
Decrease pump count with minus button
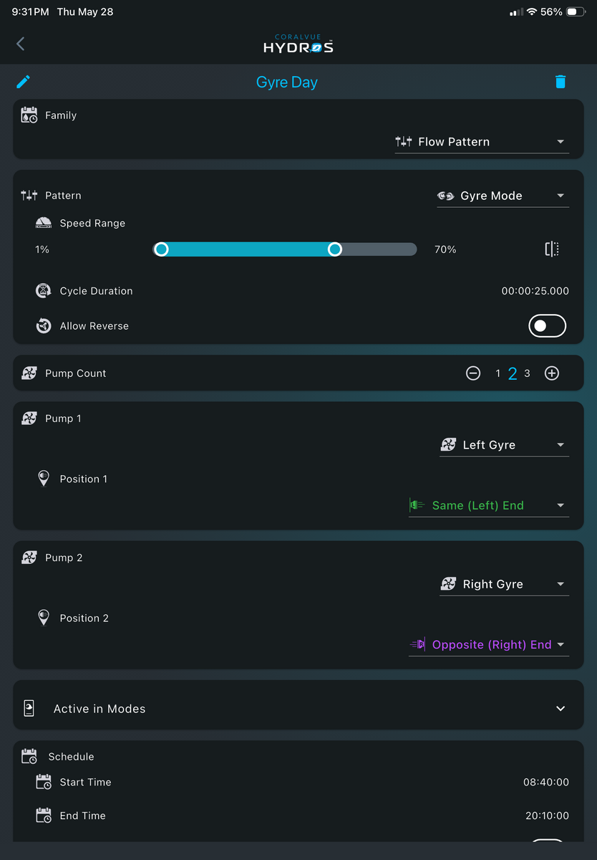[473, 373]
